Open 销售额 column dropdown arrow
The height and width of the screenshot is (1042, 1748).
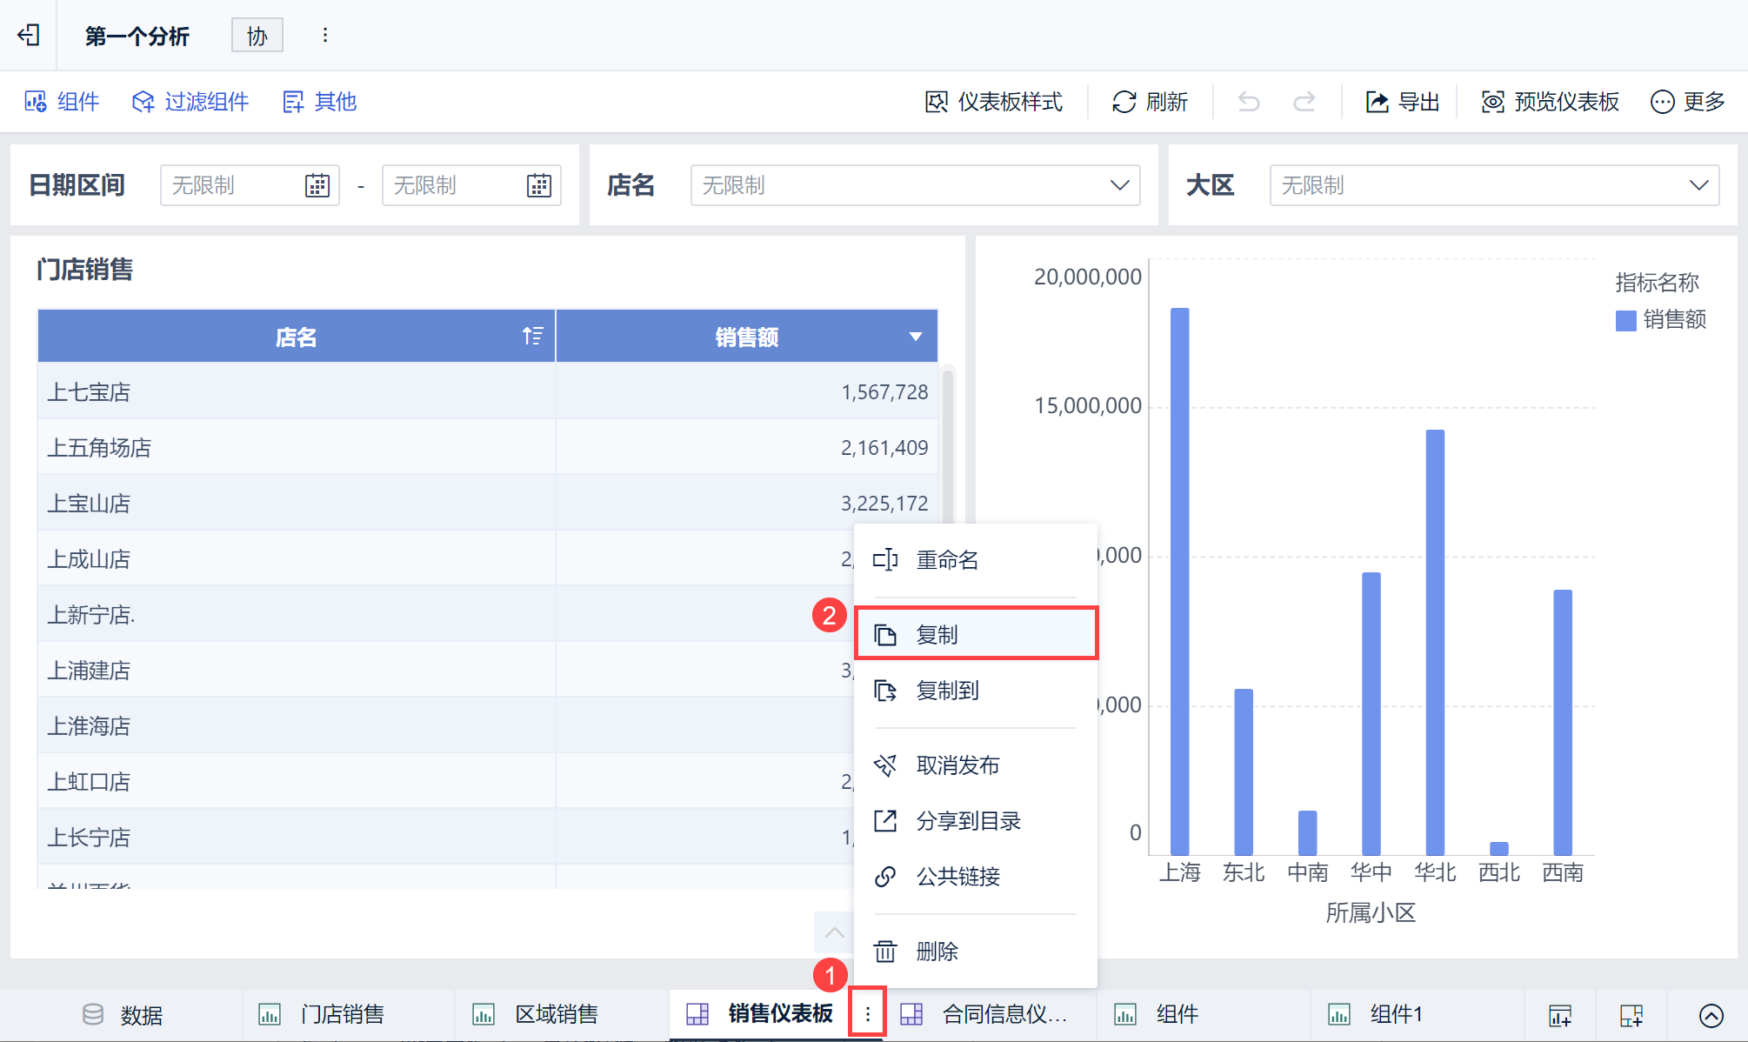[x=915, y=337]
